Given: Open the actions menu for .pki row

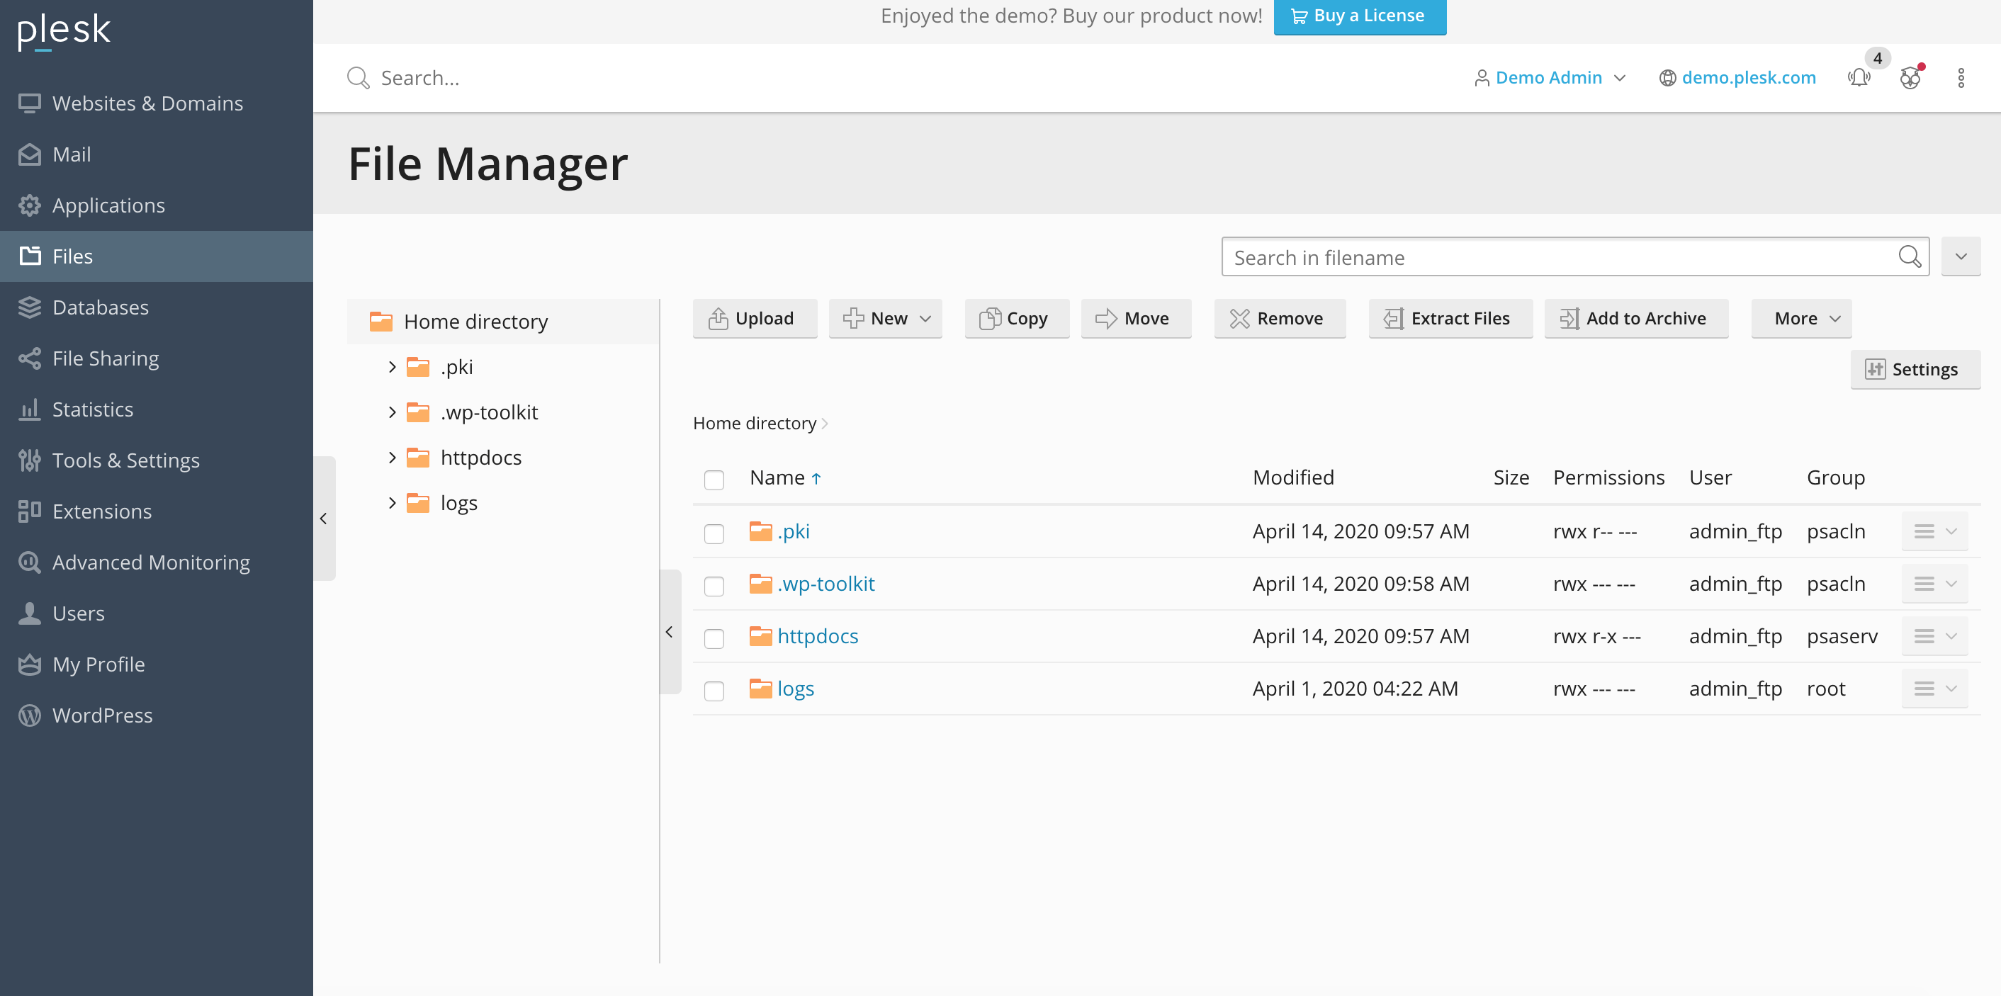Looking at the screenshot, I should 1934,531.
